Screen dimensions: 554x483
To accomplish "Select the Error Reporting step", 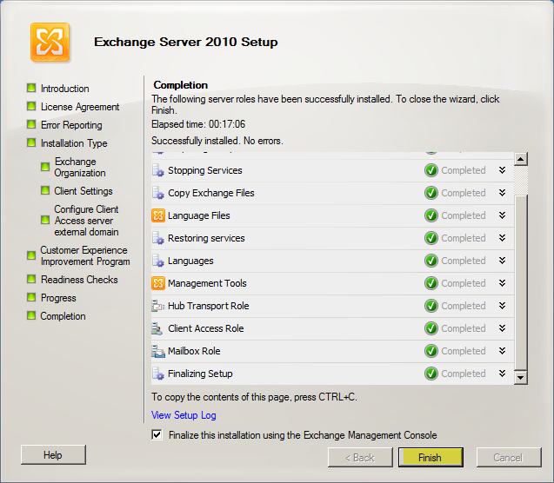I will point(71,125).
